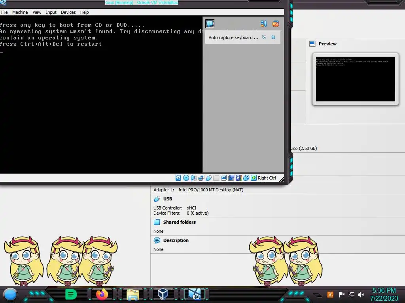Click the notification center exclamation icon
Screen dimensions: 405x303
[210, 24]
